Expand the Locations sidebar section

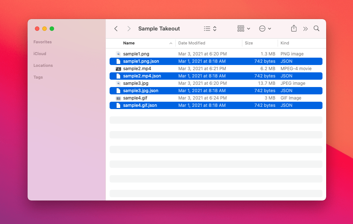pyautogui.click(x=43, y=65)
